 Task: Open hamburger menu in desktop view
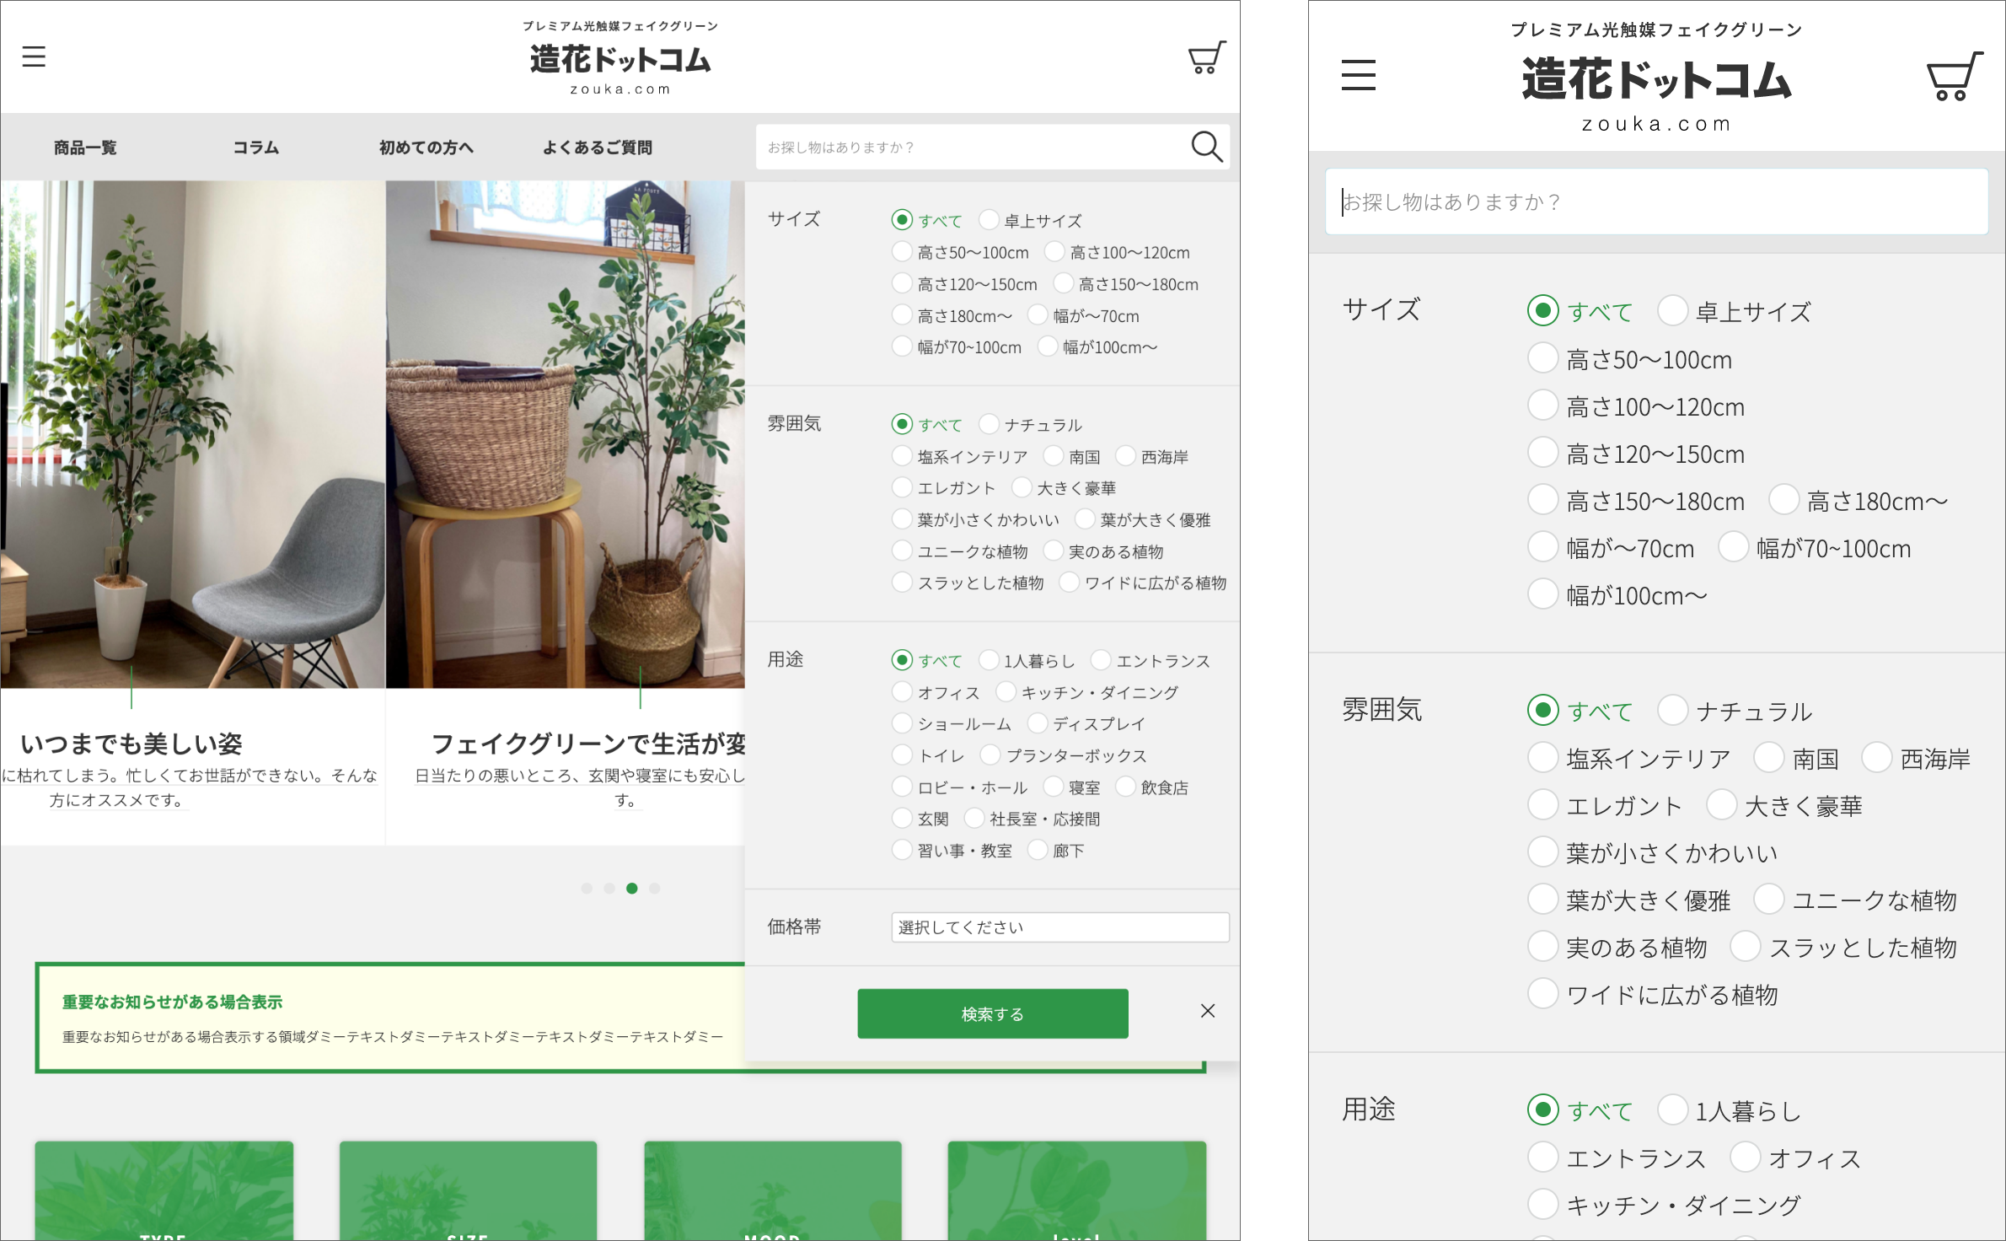click(34, 56)
